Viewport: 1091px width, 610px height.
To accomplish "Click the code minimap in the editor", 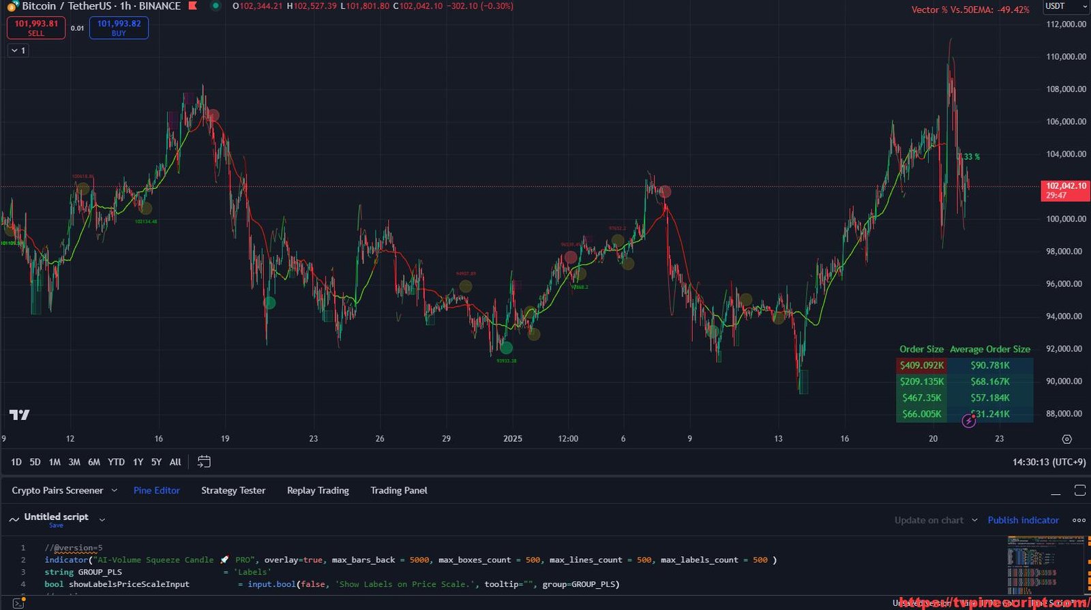I will point(1045,566).
